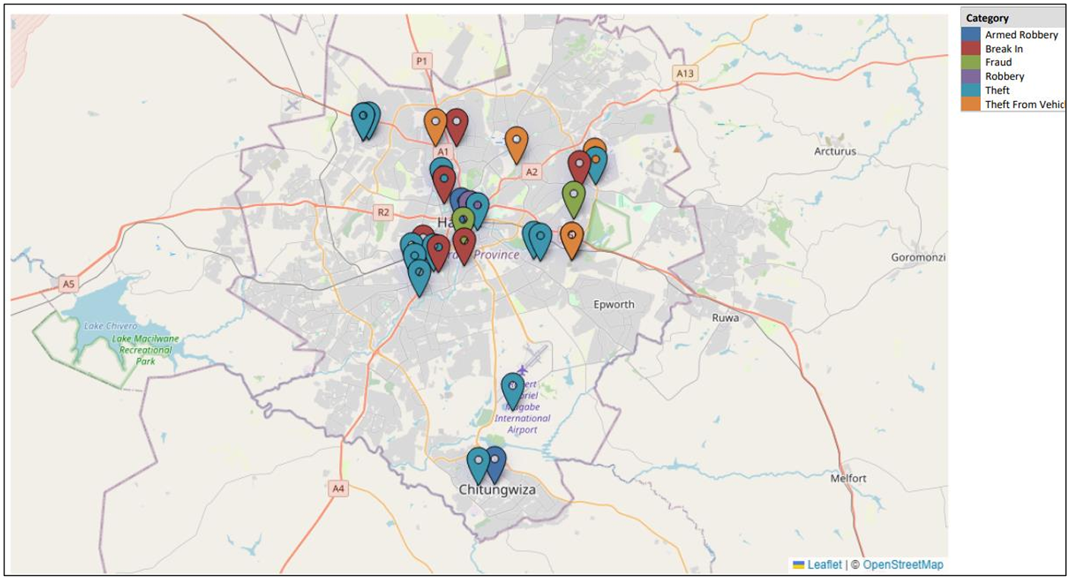Image resolution: width=1069 pixels, height=579 pixels.
Task: Click the Category legend header
Action: 987,18
